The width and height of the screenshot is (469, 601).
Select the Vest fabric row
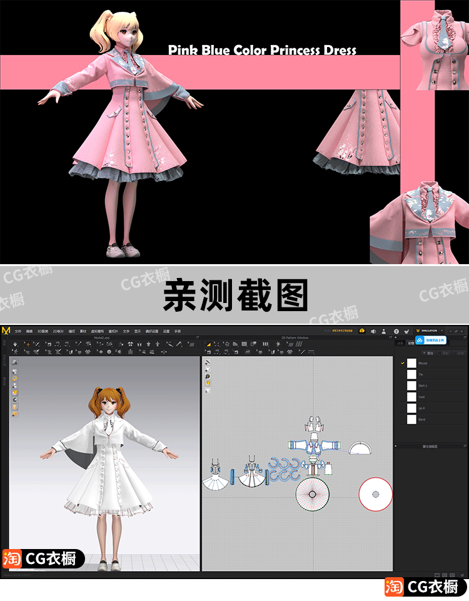pyautogui.click(x=432, y=397)
